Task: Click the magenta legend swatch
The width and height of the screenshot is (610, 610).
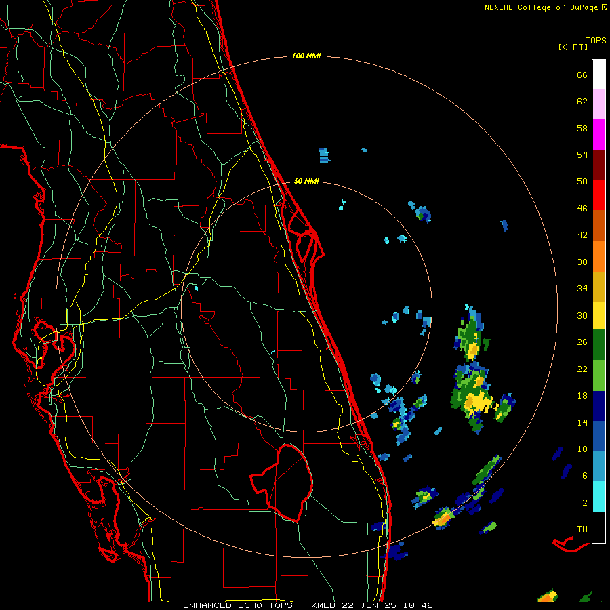Action: coord(598,135)
